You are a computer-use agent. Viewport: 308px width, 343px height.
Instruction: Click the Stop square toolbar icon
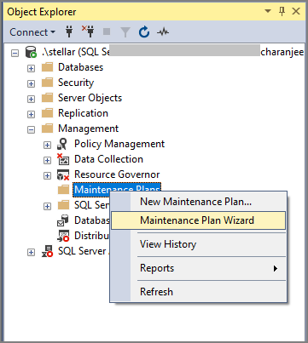(x=107, y=31)
